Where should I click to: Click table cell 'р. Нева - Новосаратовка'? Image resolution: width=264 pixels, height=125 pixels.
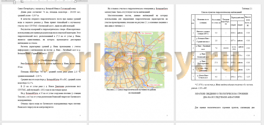[x=203, y=62]
